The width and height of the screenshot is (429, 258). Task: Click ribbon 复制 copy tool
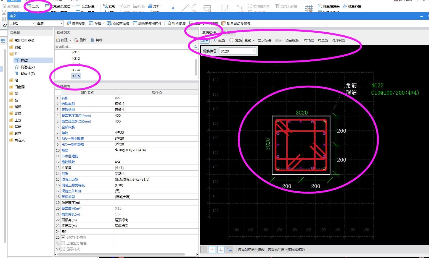[x=109, y=6]
